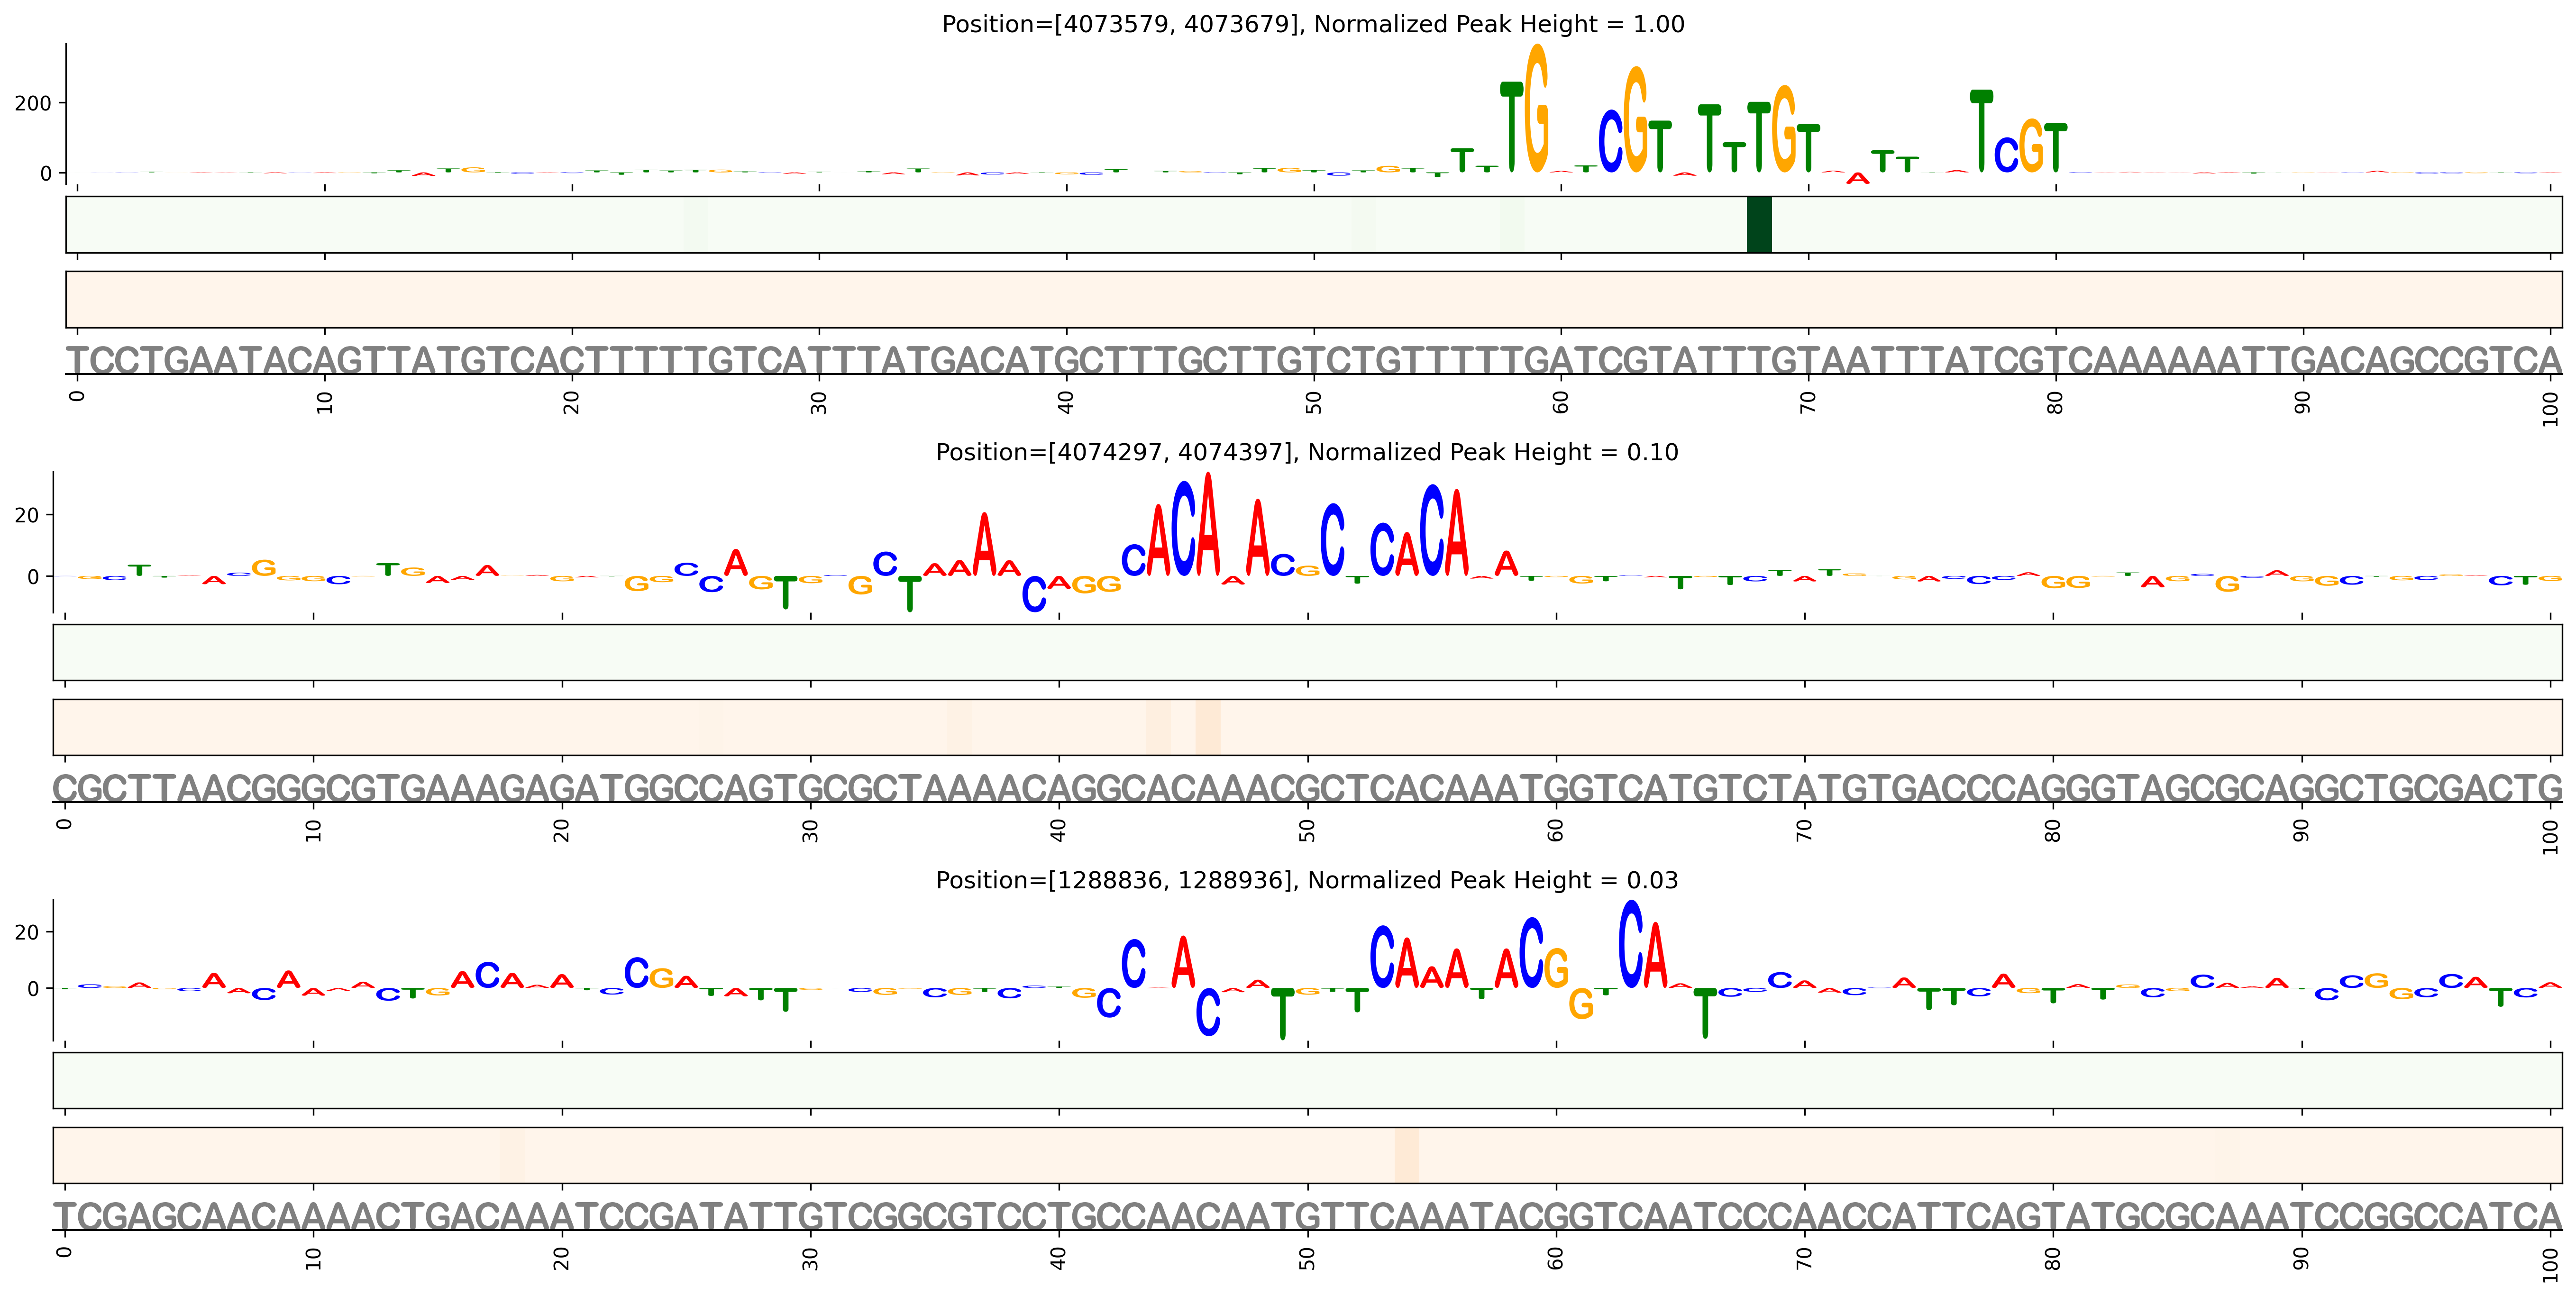2576x1296 pixels.
Task: Click x-axis tick '50' under the middle sequence
Action: coord(1307,830)
